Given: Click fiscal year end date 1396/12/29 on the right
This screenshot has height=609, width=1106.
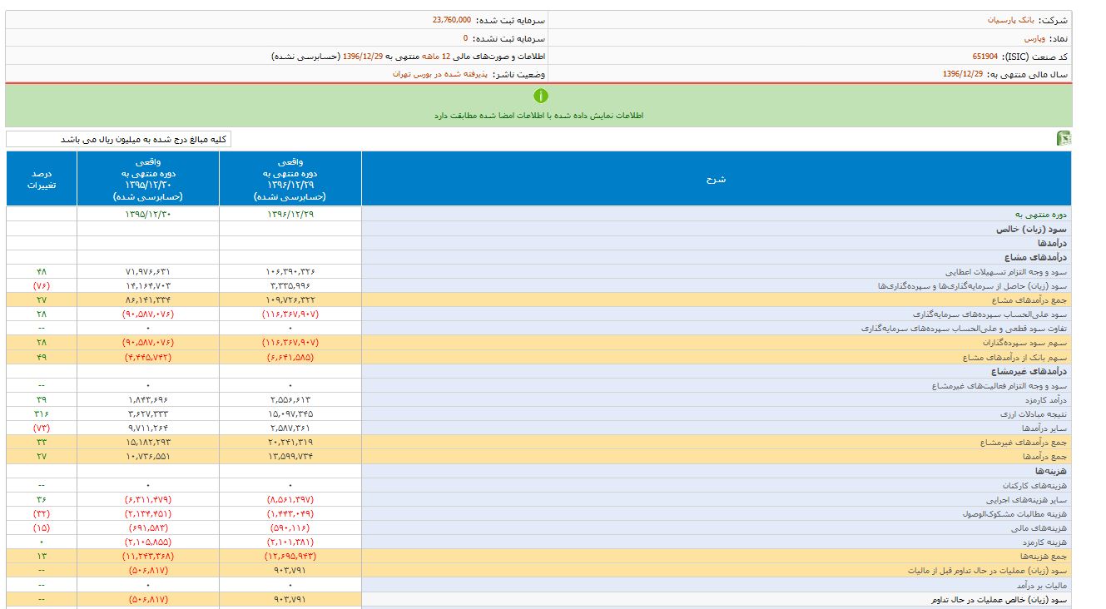Looking at the screenshot, I should (963, 74).
